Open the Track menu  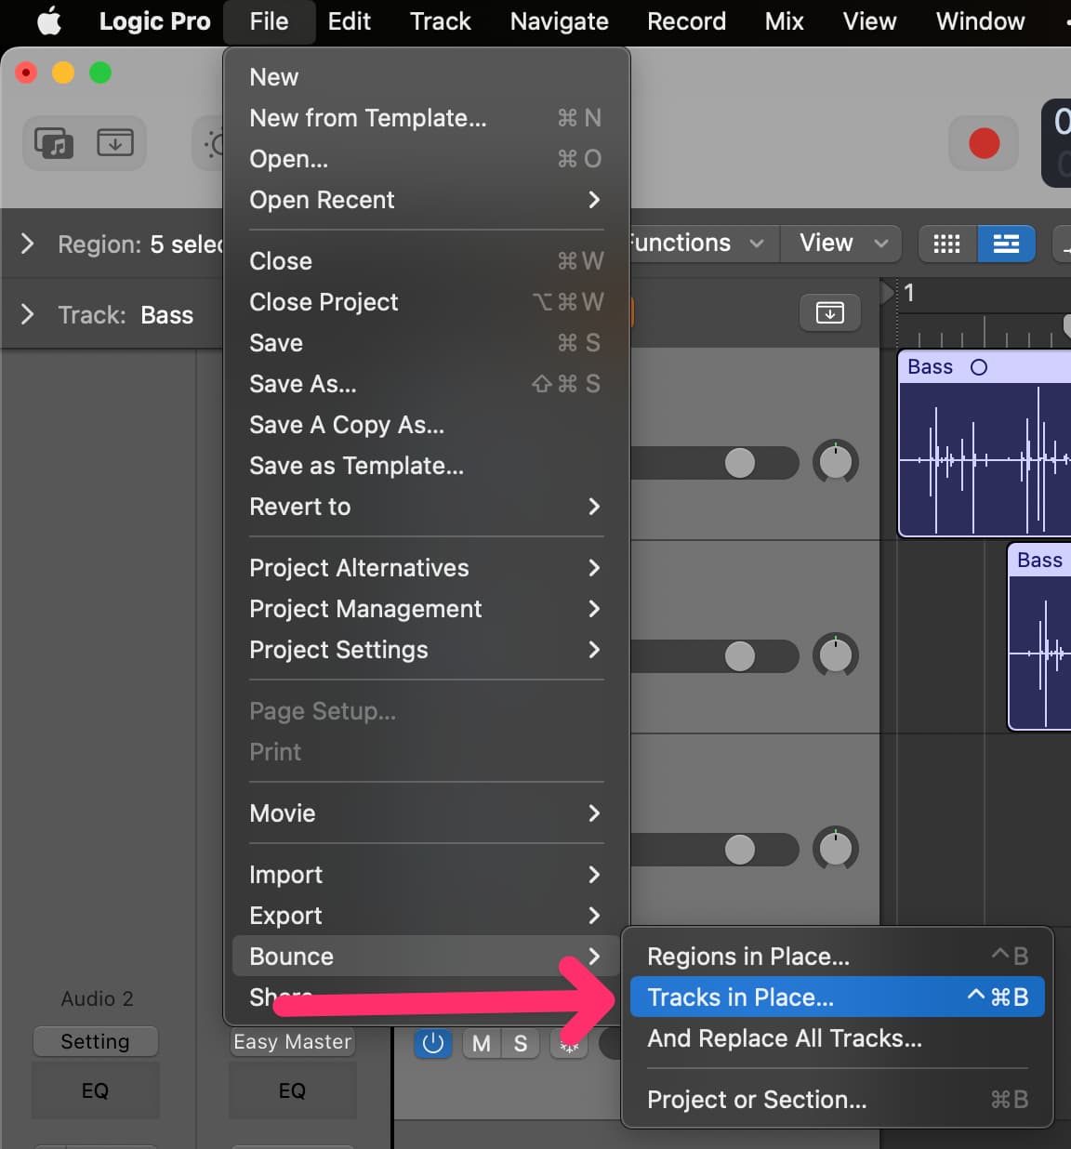[441, 20]
